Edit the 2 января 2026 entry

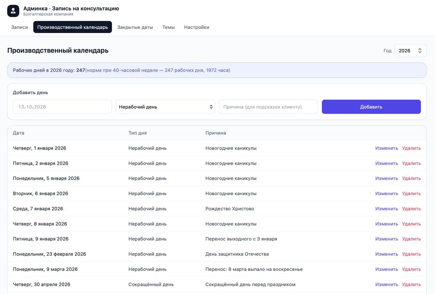coord(386,163)
